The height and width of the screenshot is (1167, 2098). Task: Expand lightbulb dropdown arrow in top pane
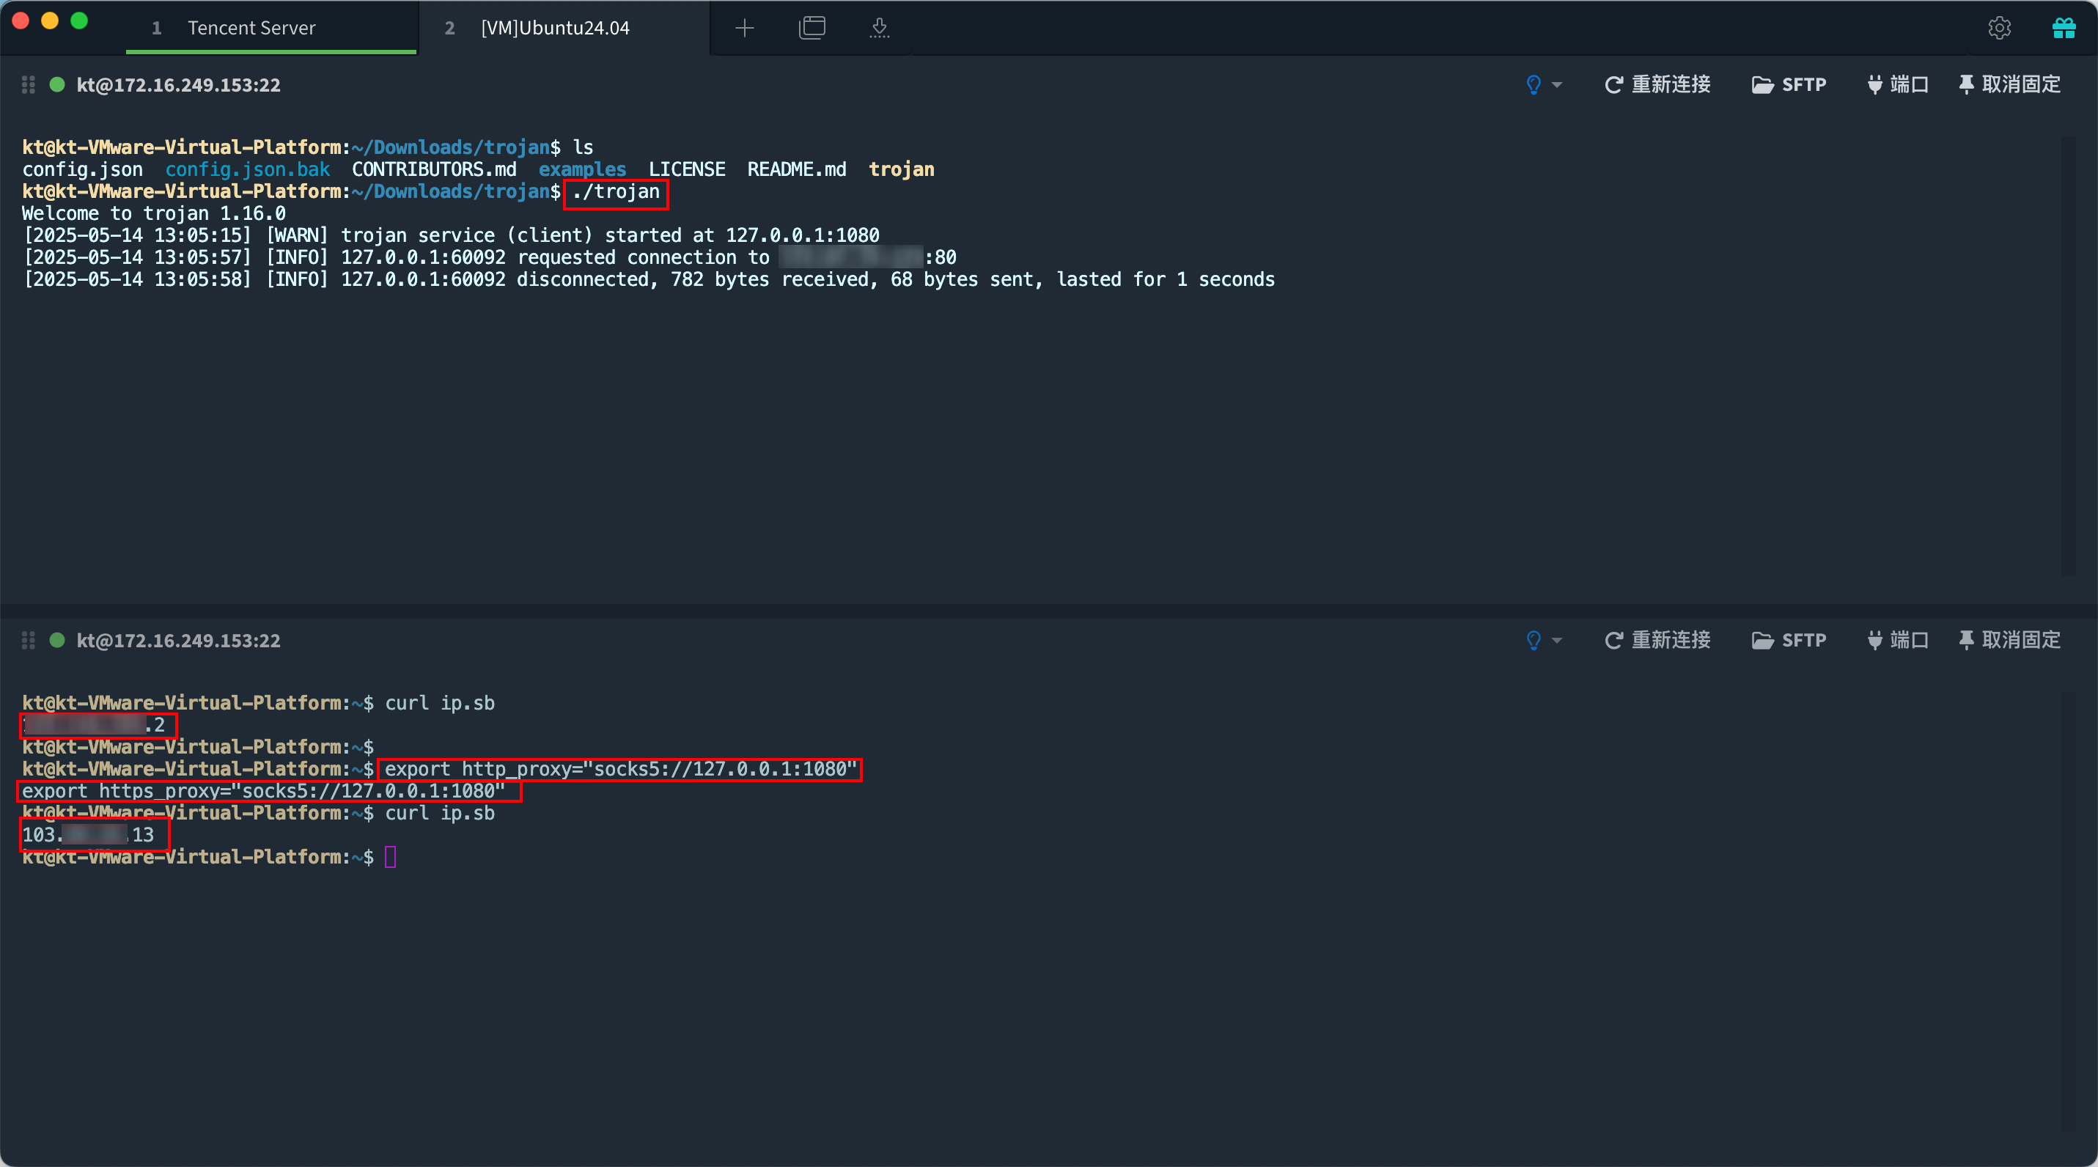(1557, 85)
